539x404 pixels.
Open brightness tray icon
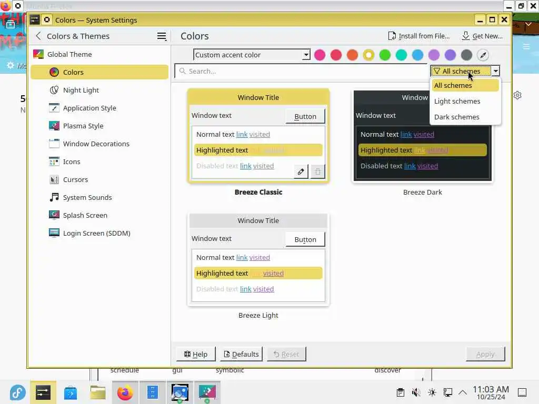432,392
